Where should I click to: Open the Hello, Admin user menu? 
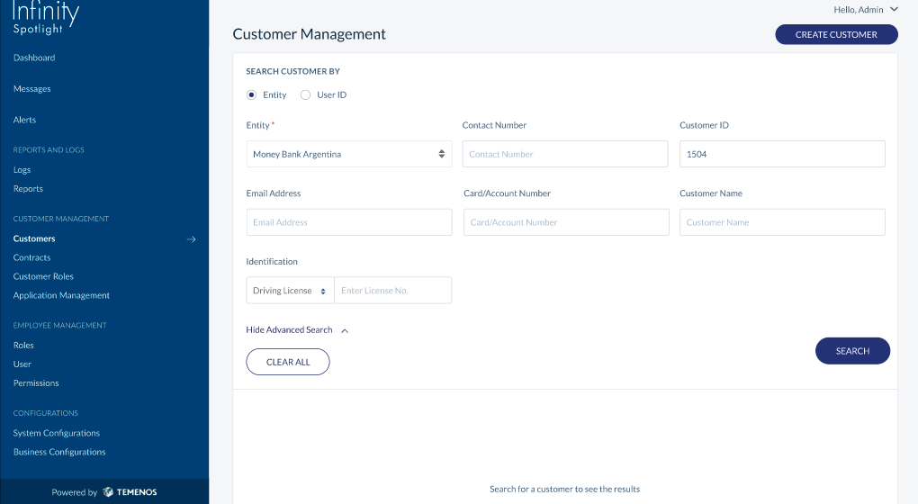point(865,9)
